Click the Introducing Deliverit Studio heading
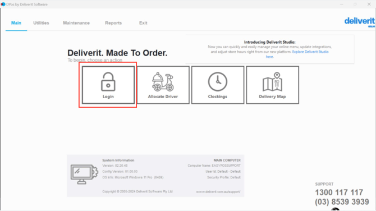 pyautogui.click(x=270, y=42)
